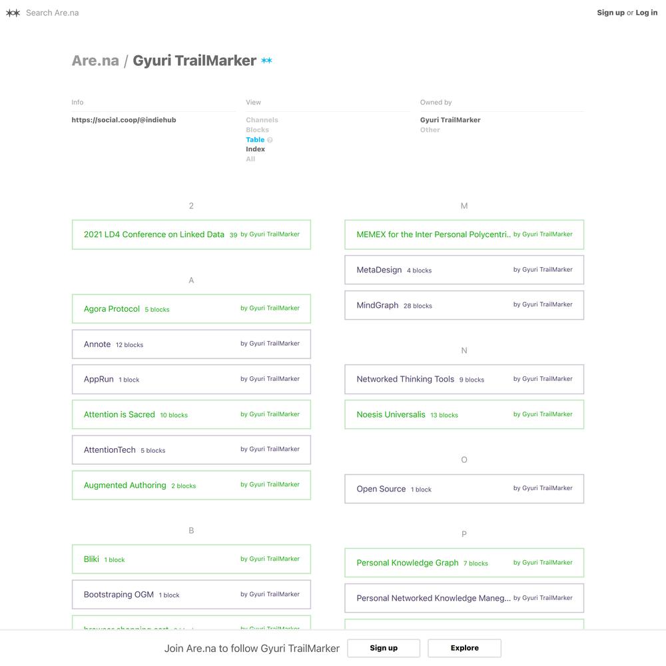
Task: Open MEMEX for the Inter Personal channel
Action: (464, 234)
